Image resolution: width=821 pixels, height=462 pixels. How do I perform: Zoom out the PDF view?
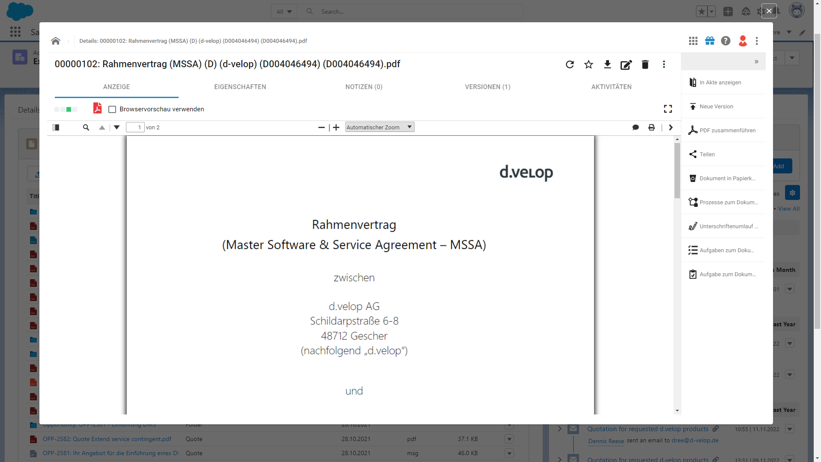(x=321, y=127)
